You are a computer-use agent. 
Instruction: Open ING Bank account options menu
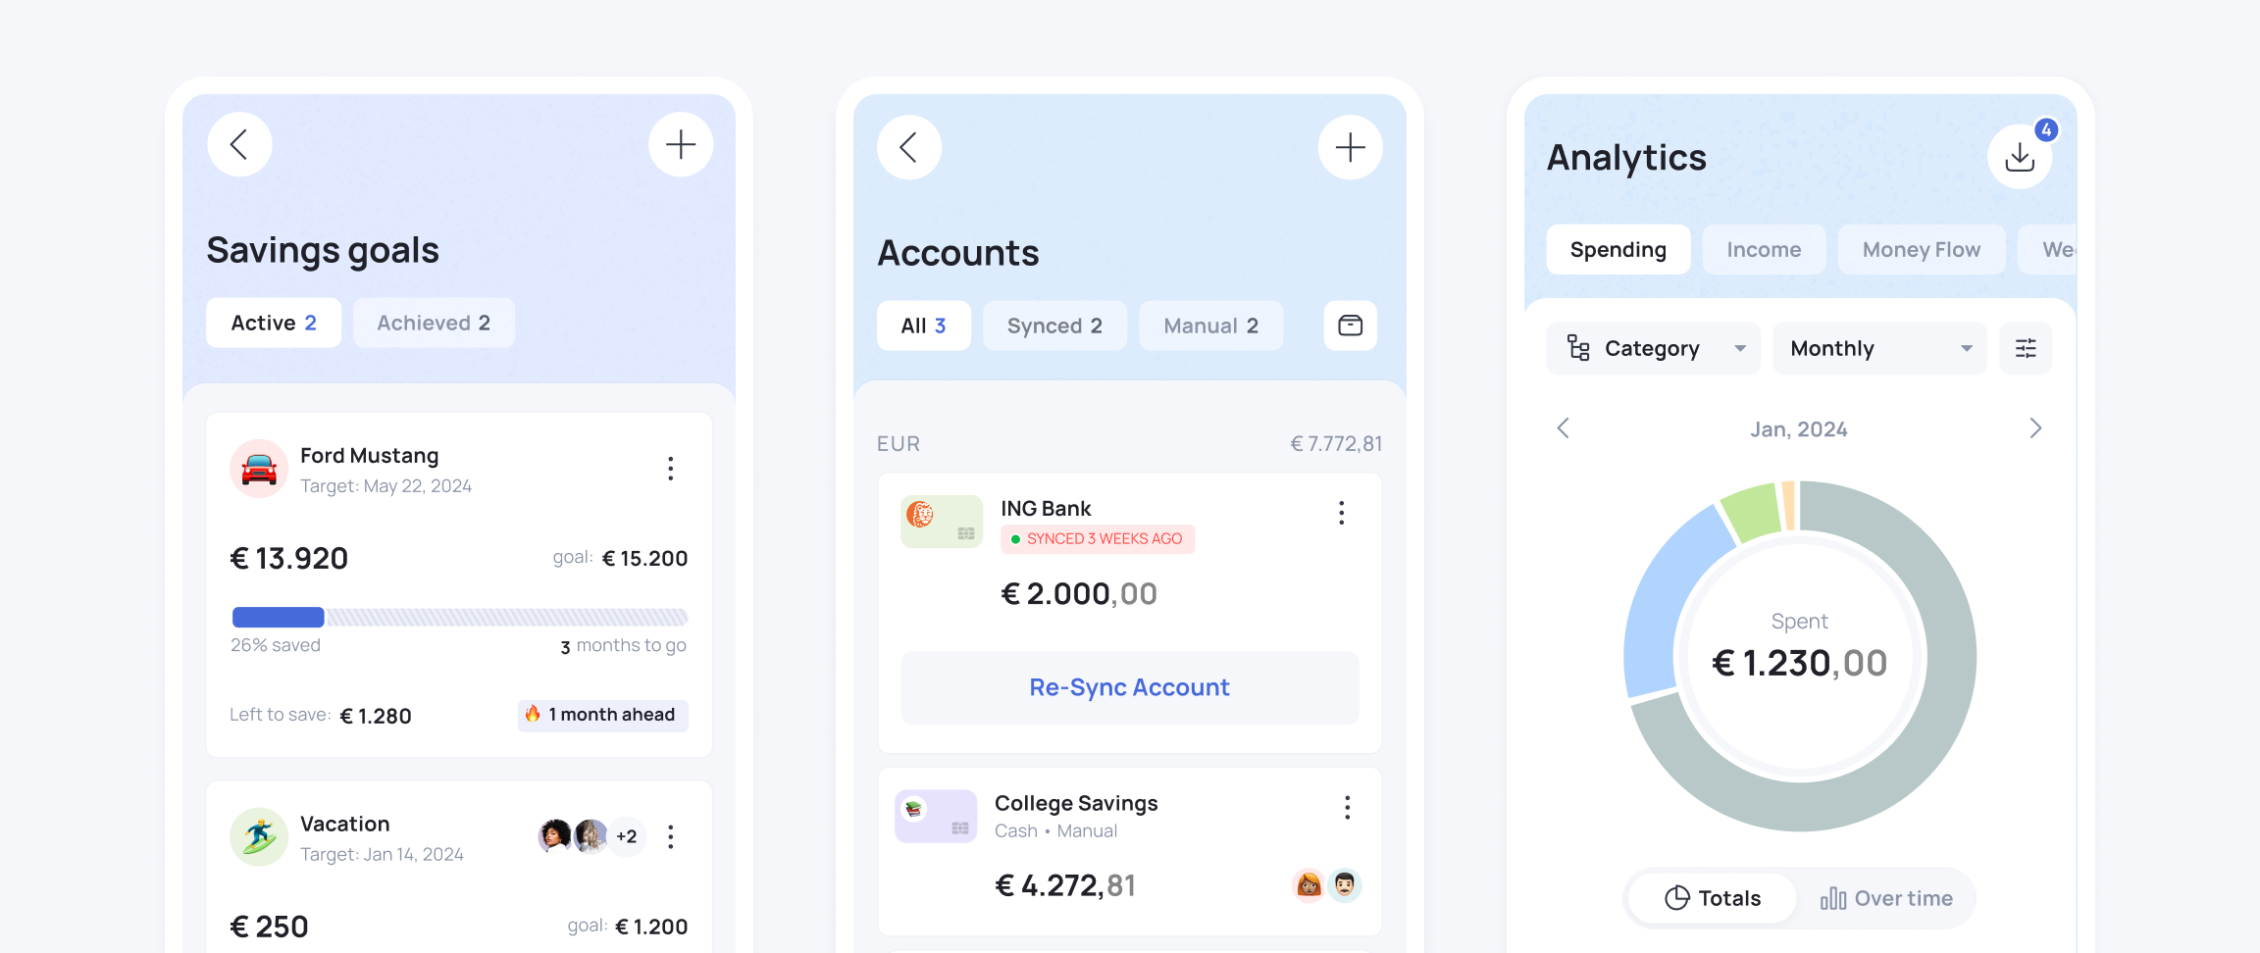1341,513
